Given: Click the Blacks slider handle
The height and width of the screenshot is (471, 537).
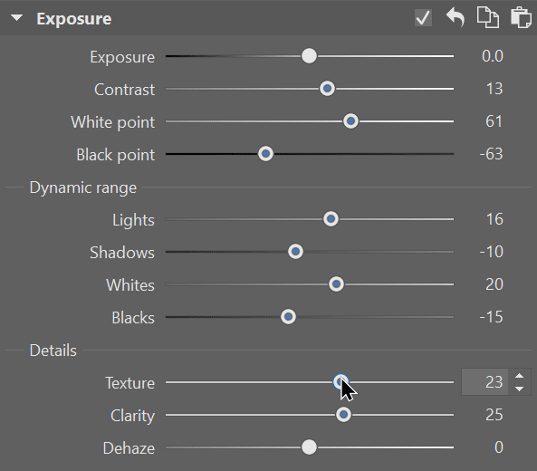Looking at the screenshot, I should pyautogui.click(x=288, y=317).
